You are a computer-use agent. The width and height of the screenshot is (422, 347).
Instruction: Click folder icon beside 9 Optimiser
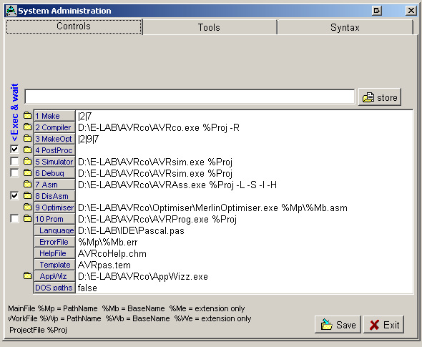[27, 207]
